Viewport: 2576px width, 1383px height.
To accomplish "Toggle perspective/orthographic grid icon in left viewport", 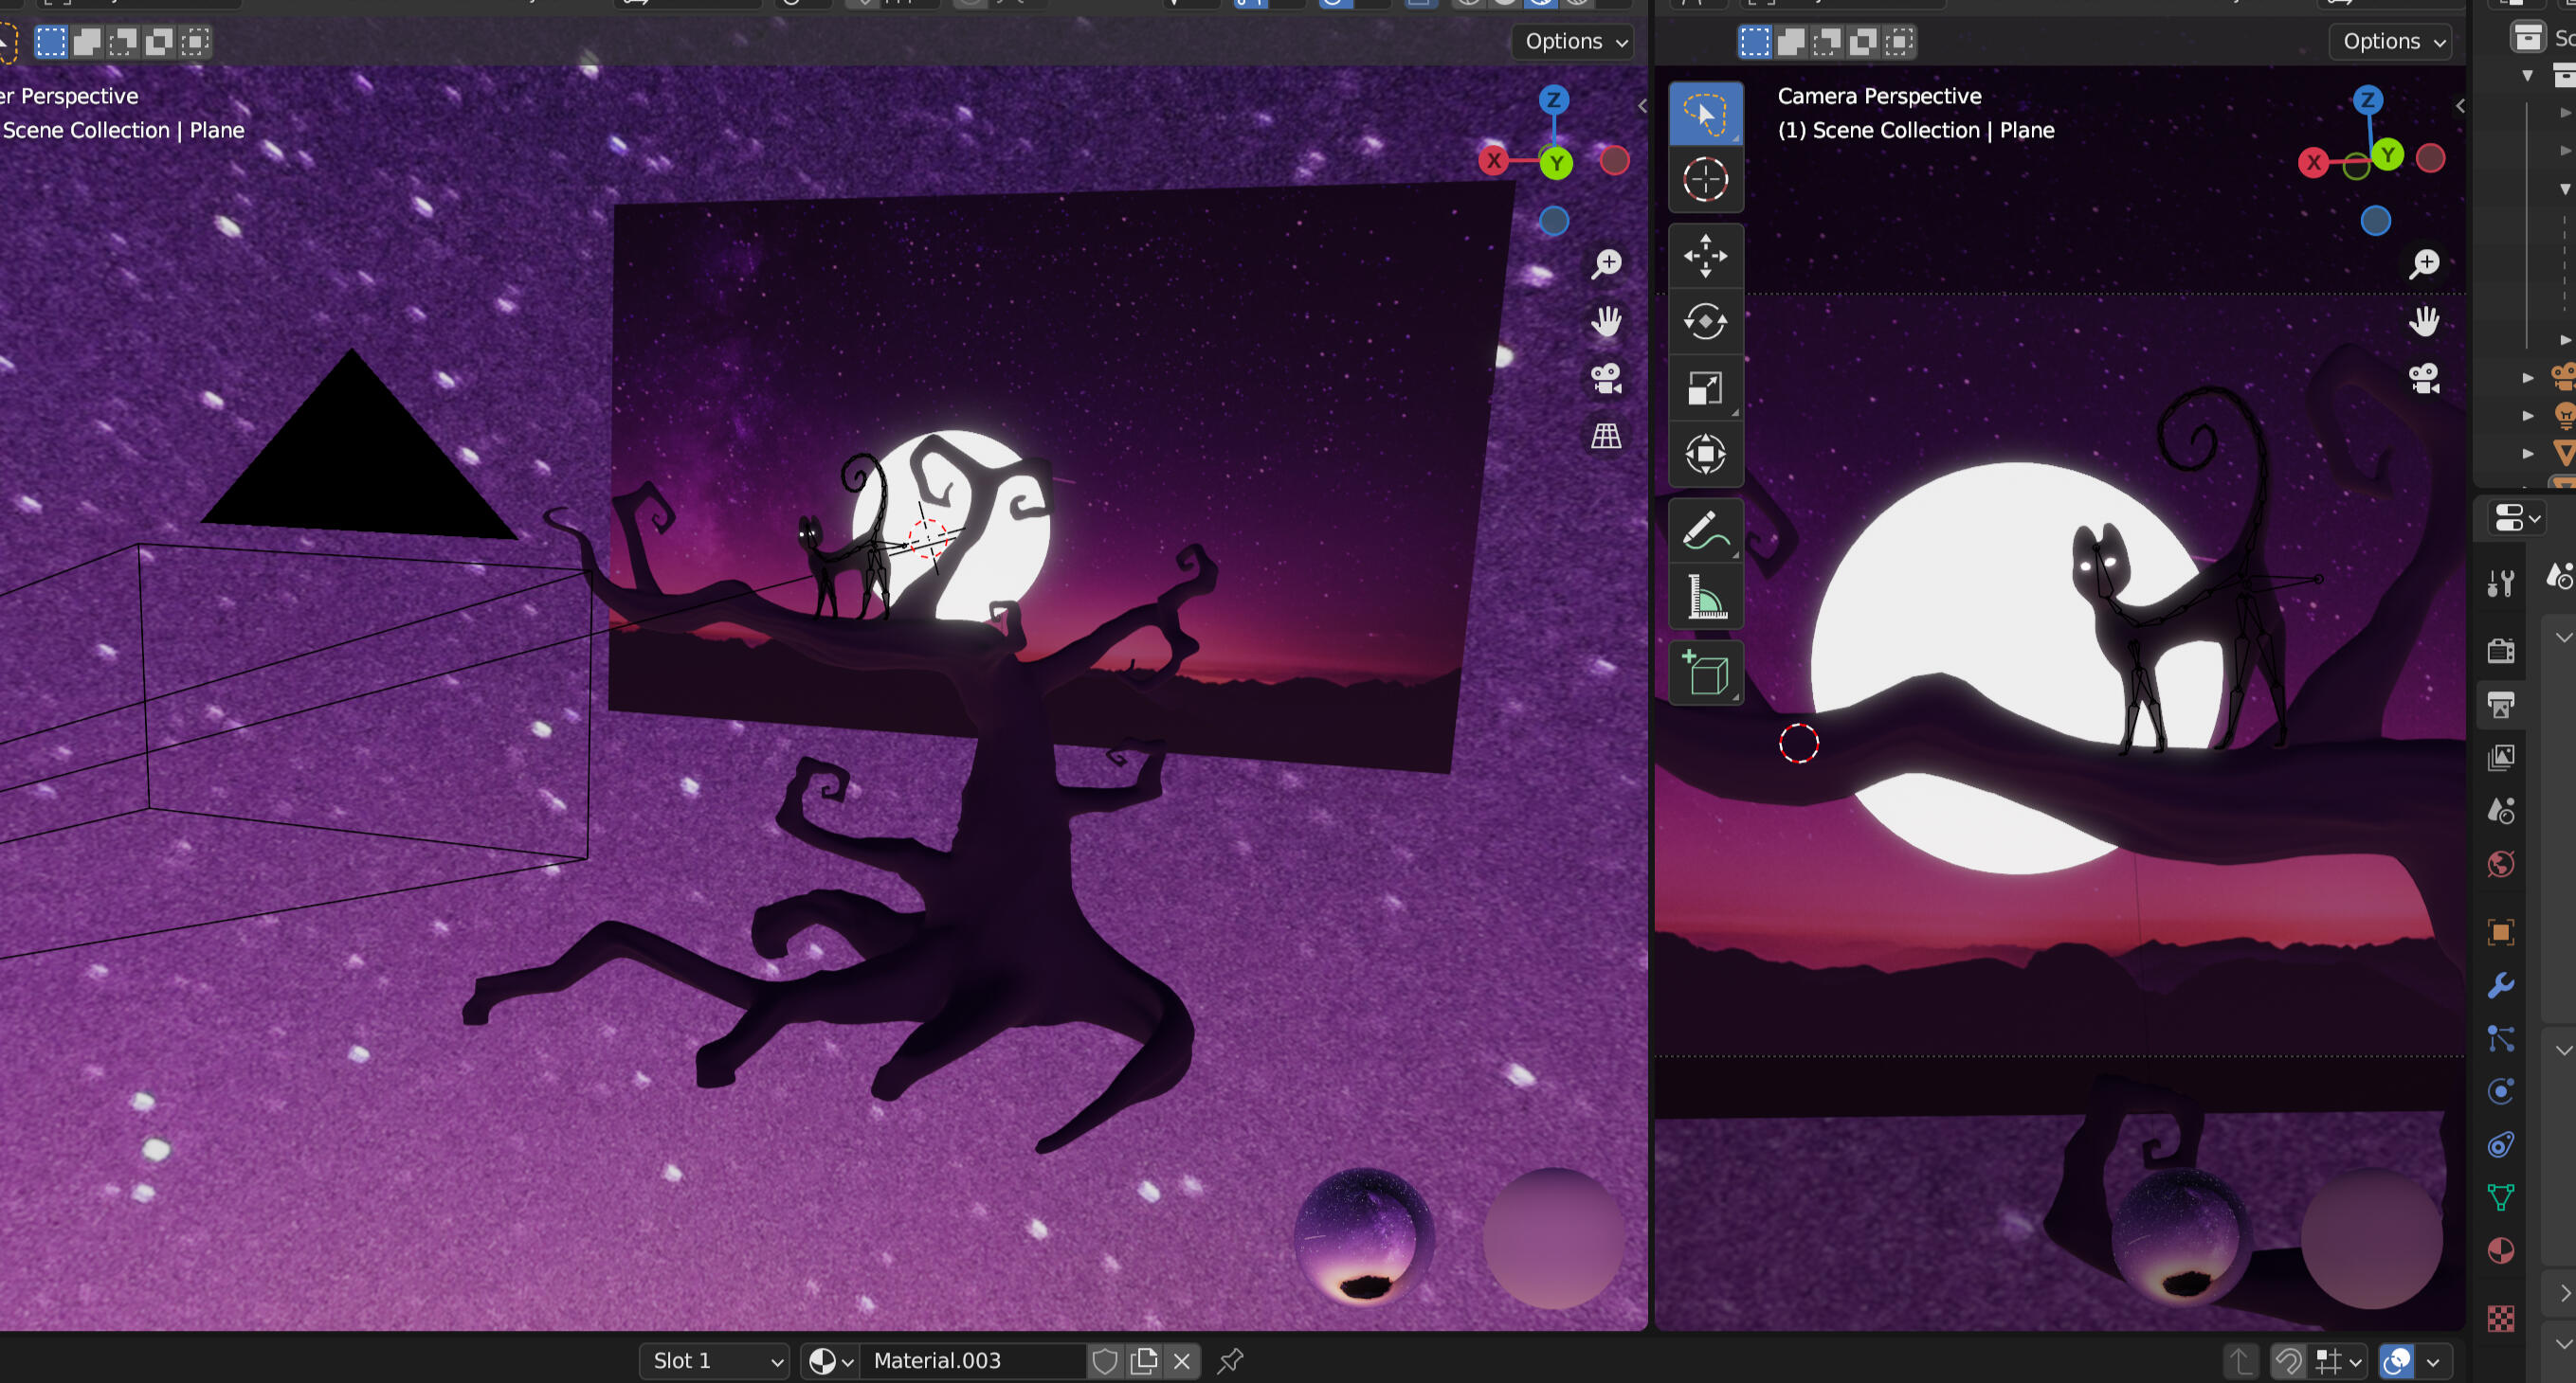I will [1606, 436].
